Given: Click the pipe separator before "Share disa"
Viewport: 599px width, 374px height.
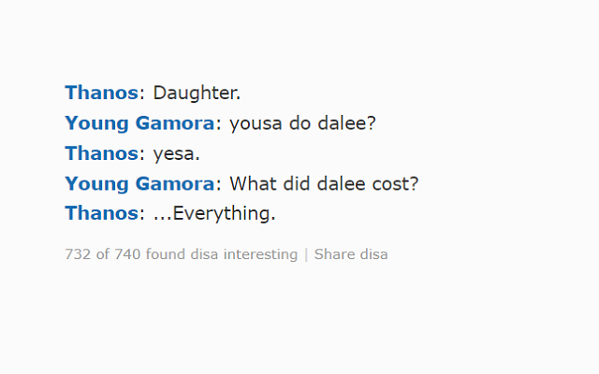Looking at the screenshot, I should (x=306, y=254).
